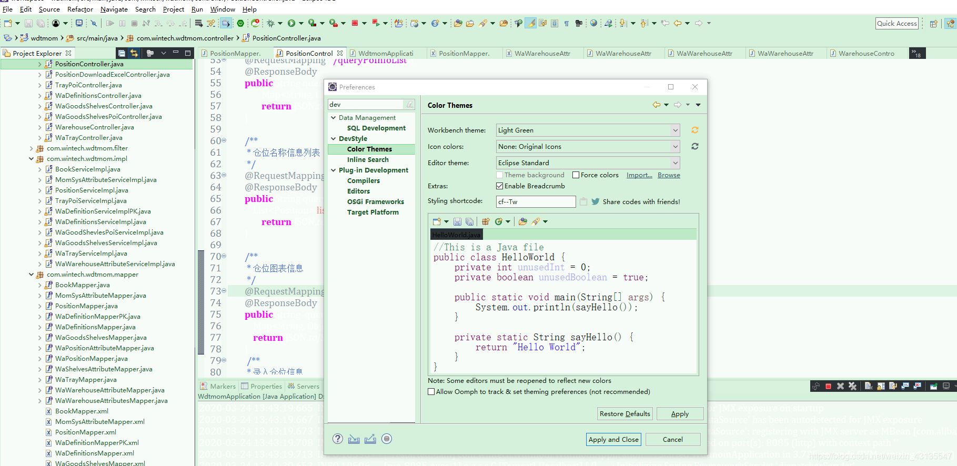Click Link with Editor icon in Project Explorer
This screenshot has width=957, height=466.
coord(134,53)
